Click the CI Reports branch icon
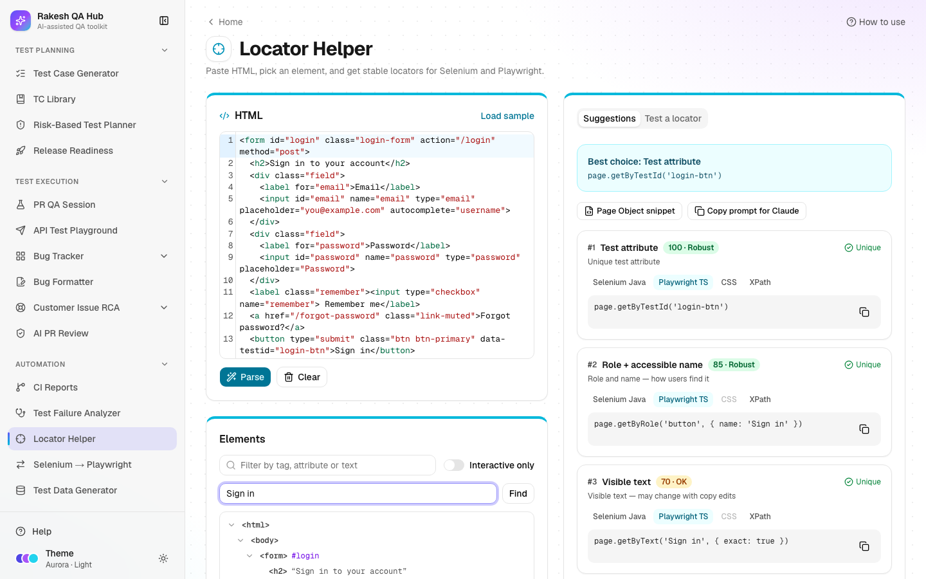Viewport: 926px width, 579px height. (x=21, y=387)
